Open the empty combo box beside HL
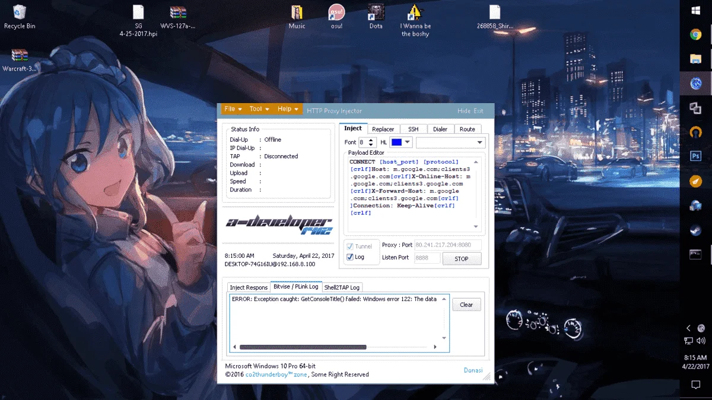The width and height of the screenshot is (712, 400). point(450,142)
